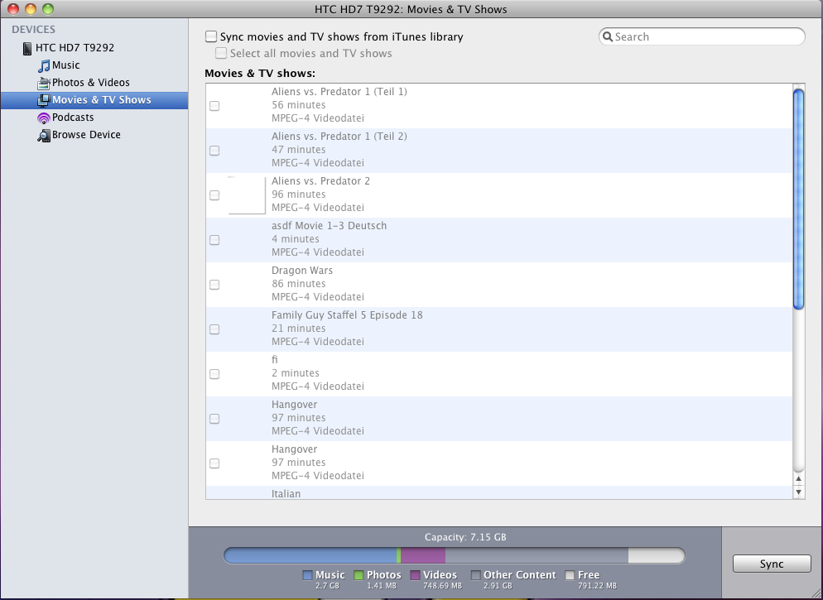Click the title 'Aliens vs. Predator 1 (Teil 2)'
Screen dimensions: 823x600
[339, 137]
